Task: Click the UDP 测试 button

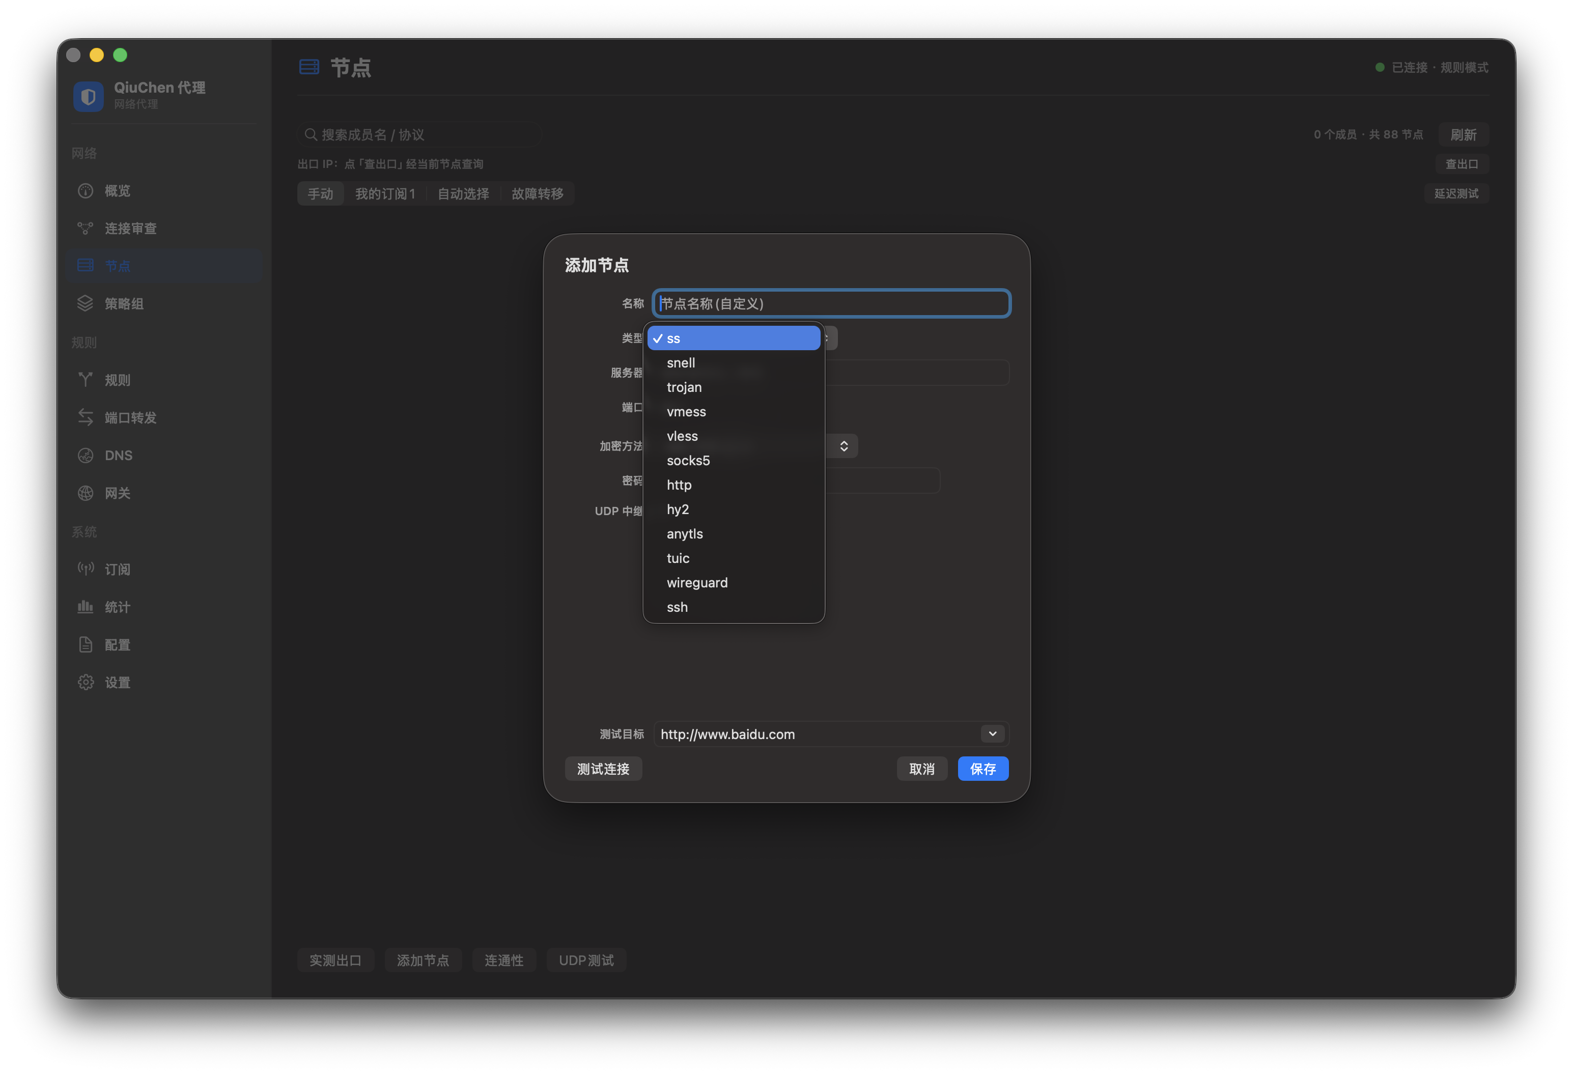Action: click(586, 960)
